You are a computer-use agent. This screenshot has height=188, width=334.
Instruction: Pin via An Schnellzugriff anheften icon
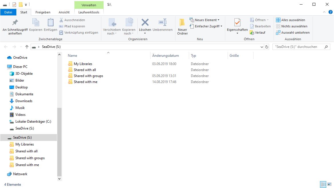pyautogui.click(x=15, y=23)
